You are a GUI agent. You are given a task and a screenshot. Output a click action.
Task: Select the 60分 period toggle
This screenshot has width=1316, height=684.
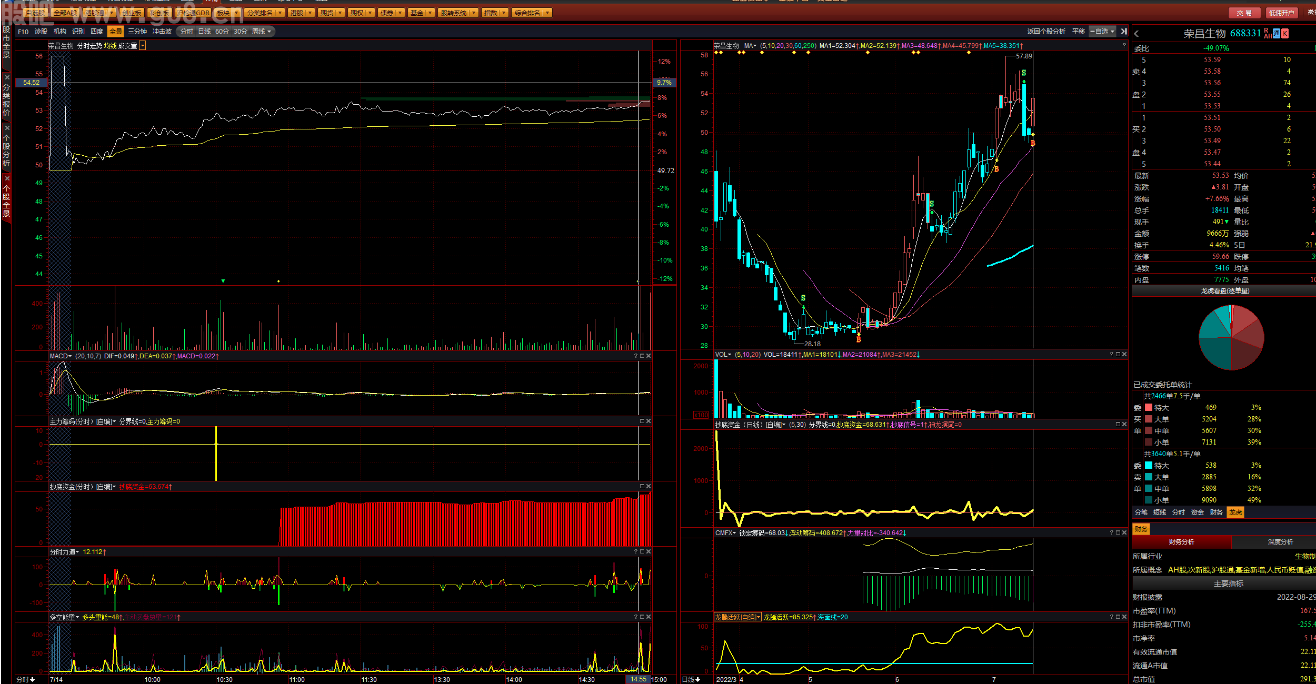pyautogui.click(x=222, y=32)
